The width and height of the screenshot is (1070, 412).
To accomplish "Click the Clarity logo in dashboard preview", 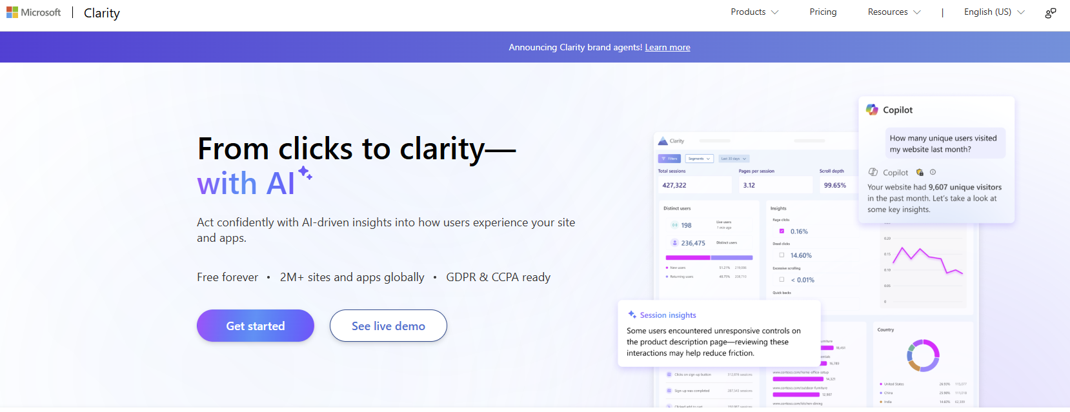I will tap(663, 141).
